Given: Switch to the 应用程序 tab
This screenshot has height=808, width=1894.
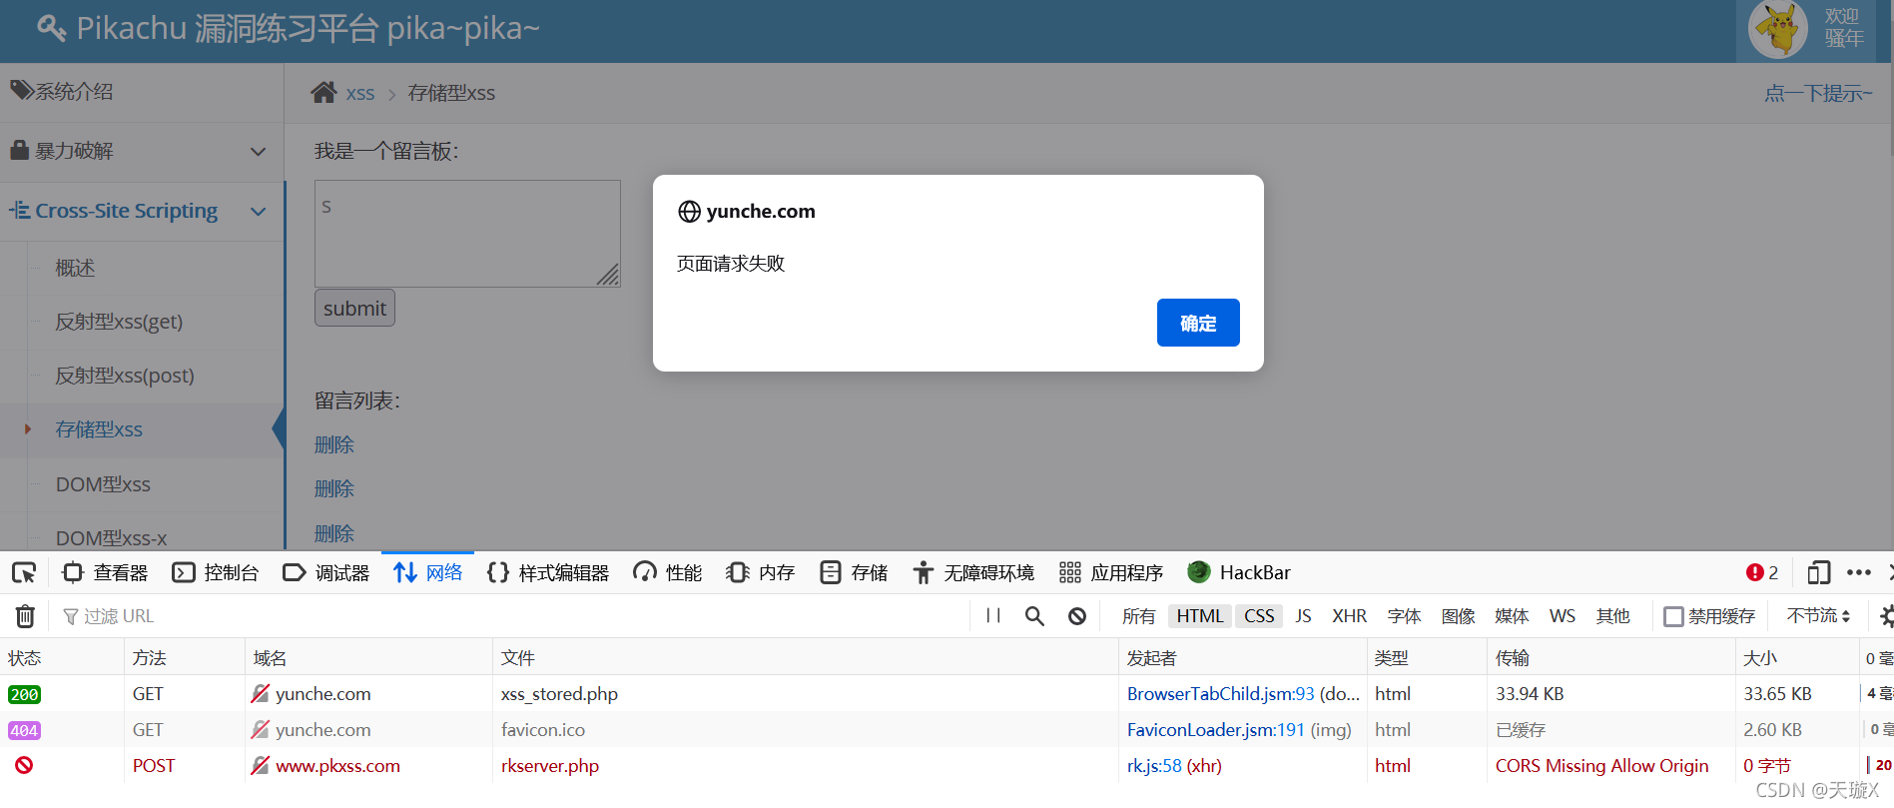Looking at the screenshot, I should point(1111,572).
